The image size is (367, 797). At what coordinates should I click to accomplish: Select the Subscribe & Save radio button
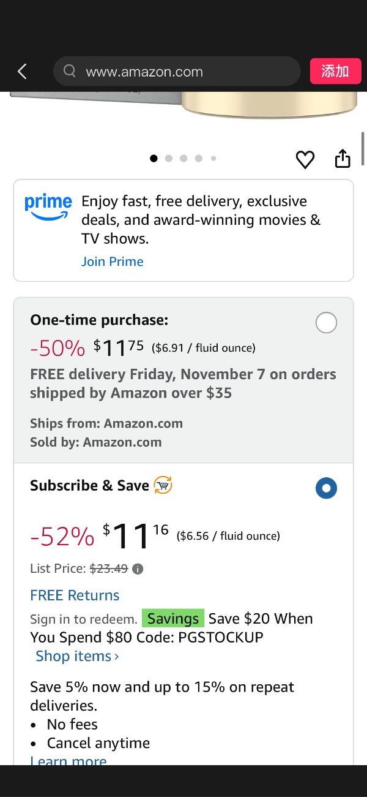tap(326, 488)
